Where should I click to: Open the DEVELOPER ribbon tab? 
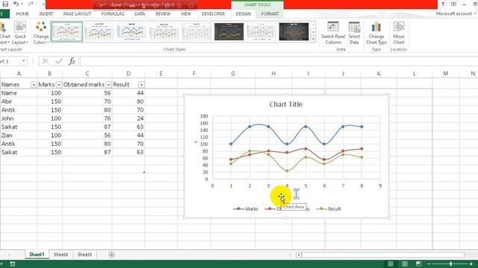tap(213, 14)
